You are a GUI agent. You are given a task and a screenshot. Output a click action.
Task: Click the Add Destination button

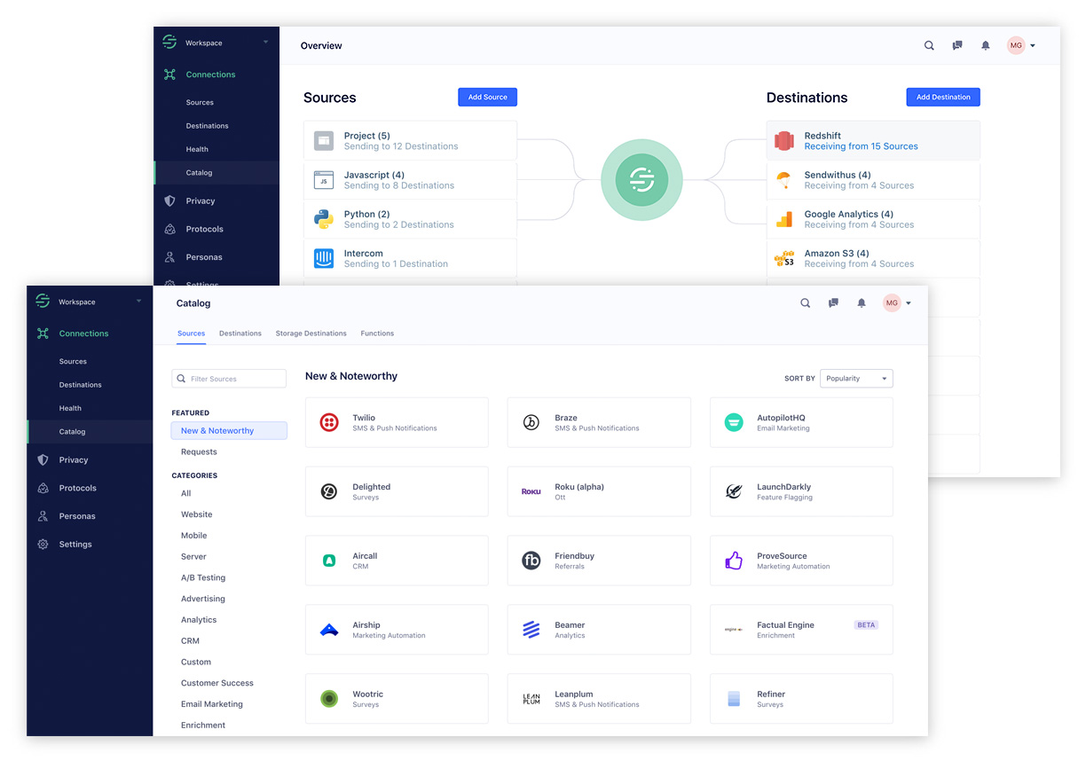pyautogui.click(x=943, y=97)
